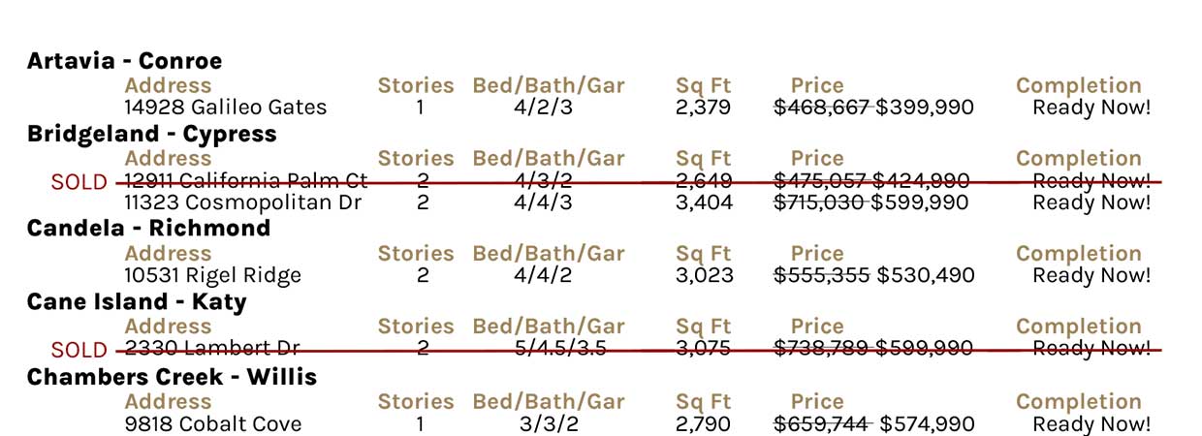Select the $399,990 price for Galileo Gates
This screenshot has height=436, width=1202.
pyautogui.click(x=925, y=108)
